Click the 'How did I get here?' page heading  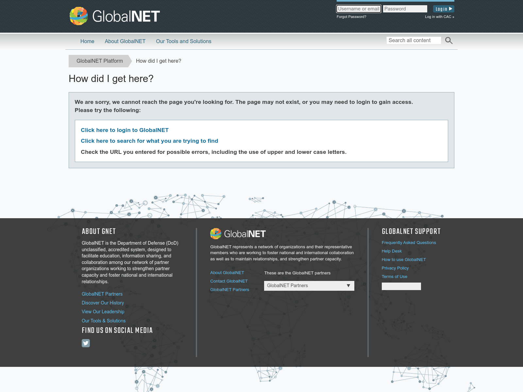click(111, 79)
